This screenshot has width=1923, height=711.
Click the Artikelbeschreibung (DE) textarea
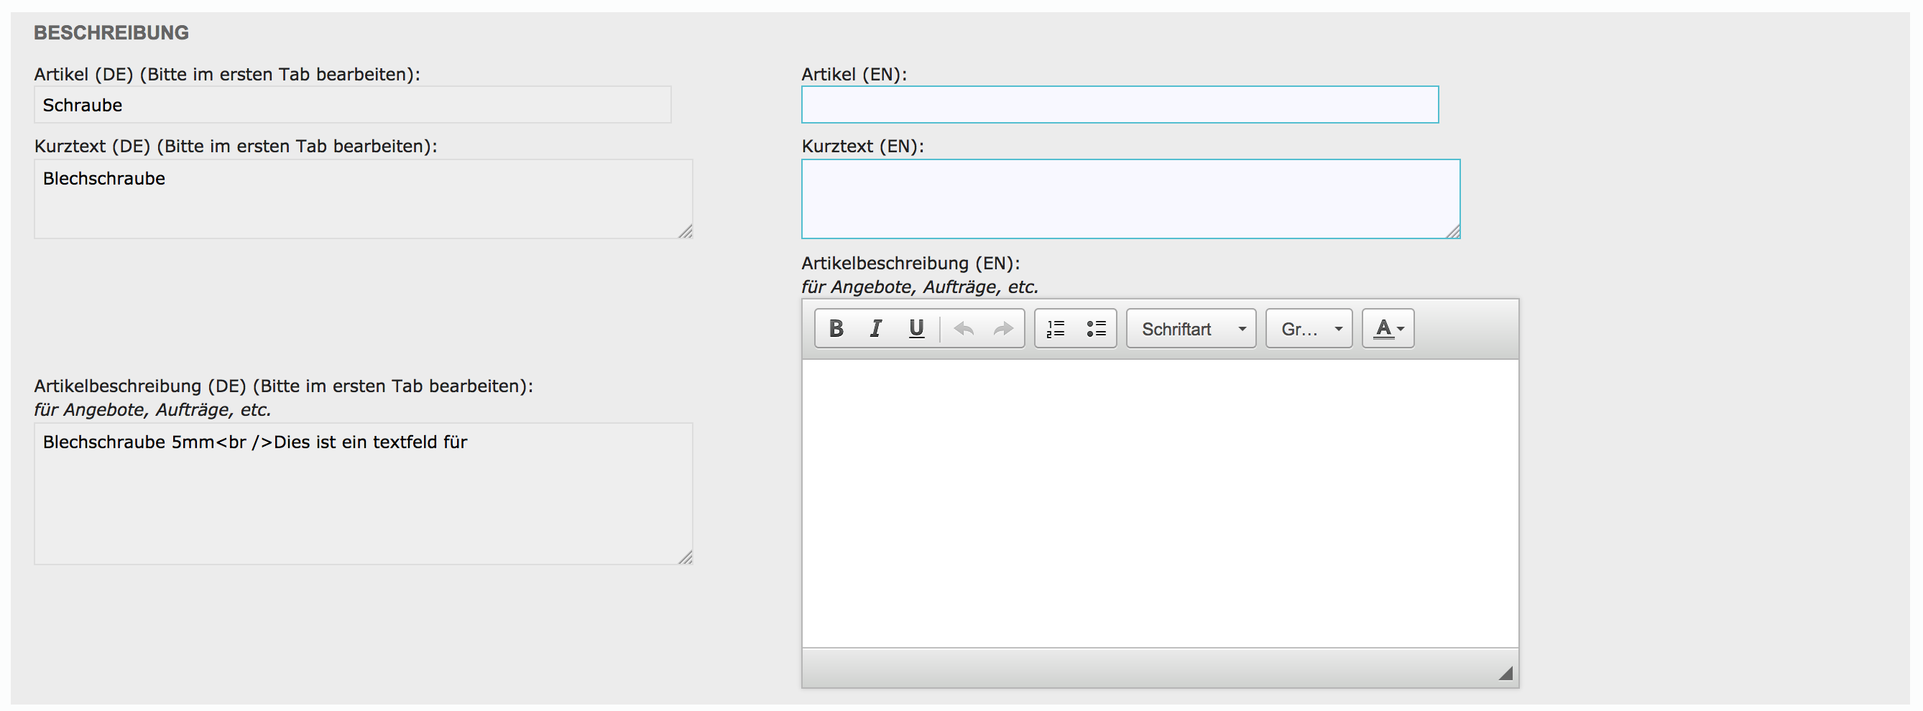(364, 494)
